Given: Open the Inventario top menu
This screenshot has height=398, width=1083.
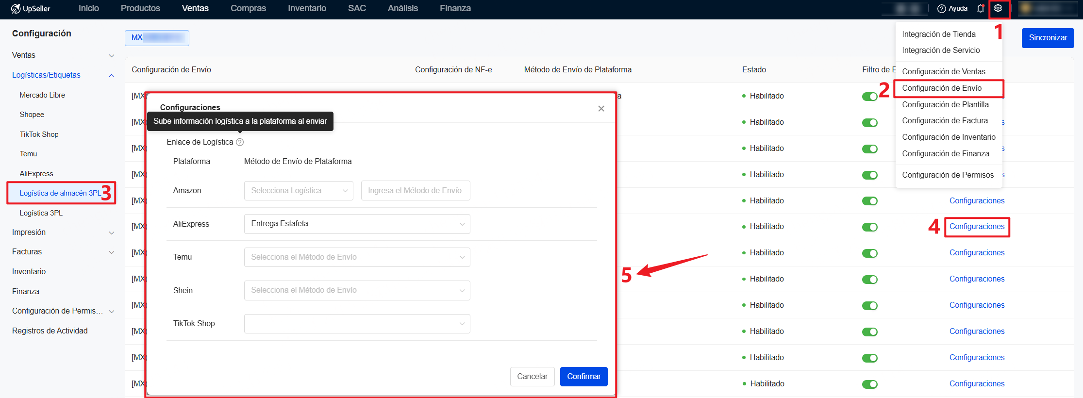Looking at the screenshot, I should pos(307,8).
